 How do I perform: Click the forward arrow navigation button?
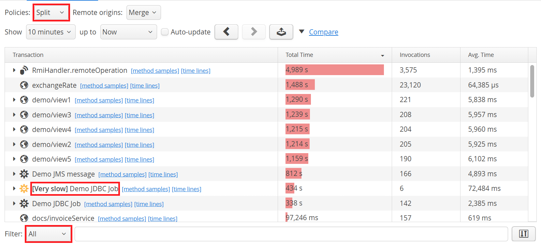254,32
